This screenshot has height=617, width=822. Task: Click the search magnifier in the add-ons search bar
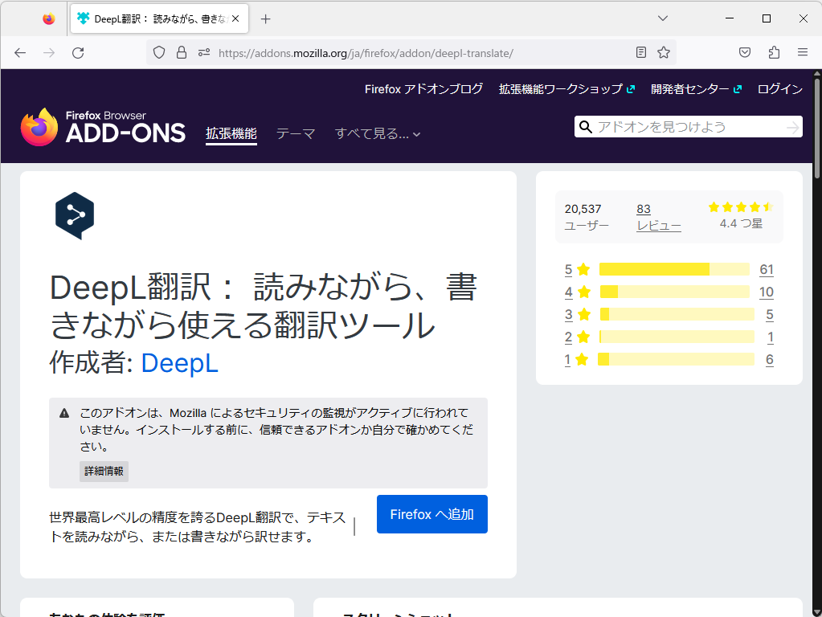pyautogui.click(x=585, y=126)
